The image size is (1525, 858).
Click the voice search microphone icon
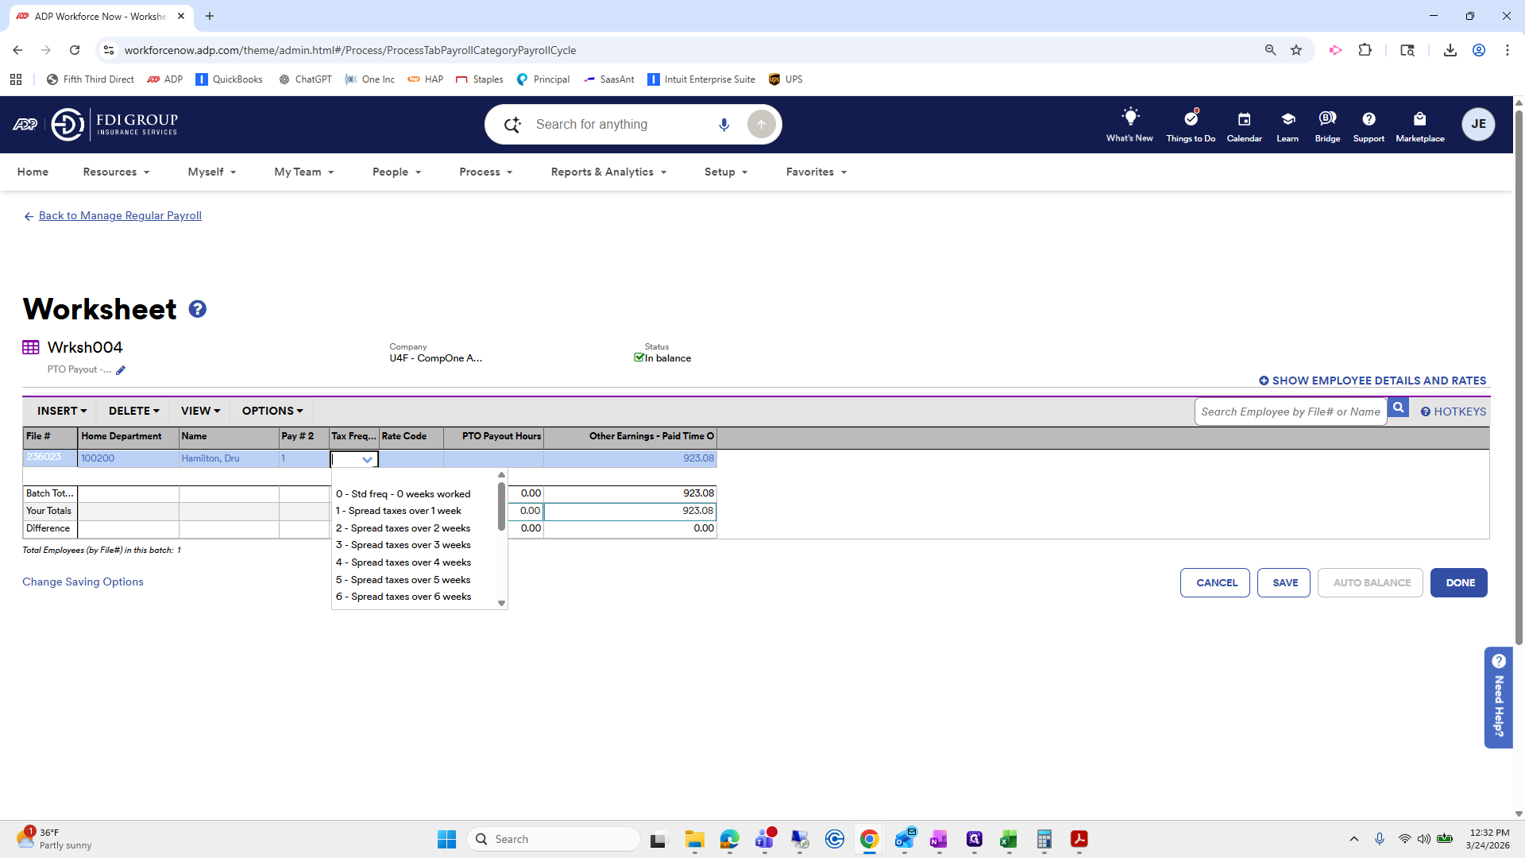point(724,125)
